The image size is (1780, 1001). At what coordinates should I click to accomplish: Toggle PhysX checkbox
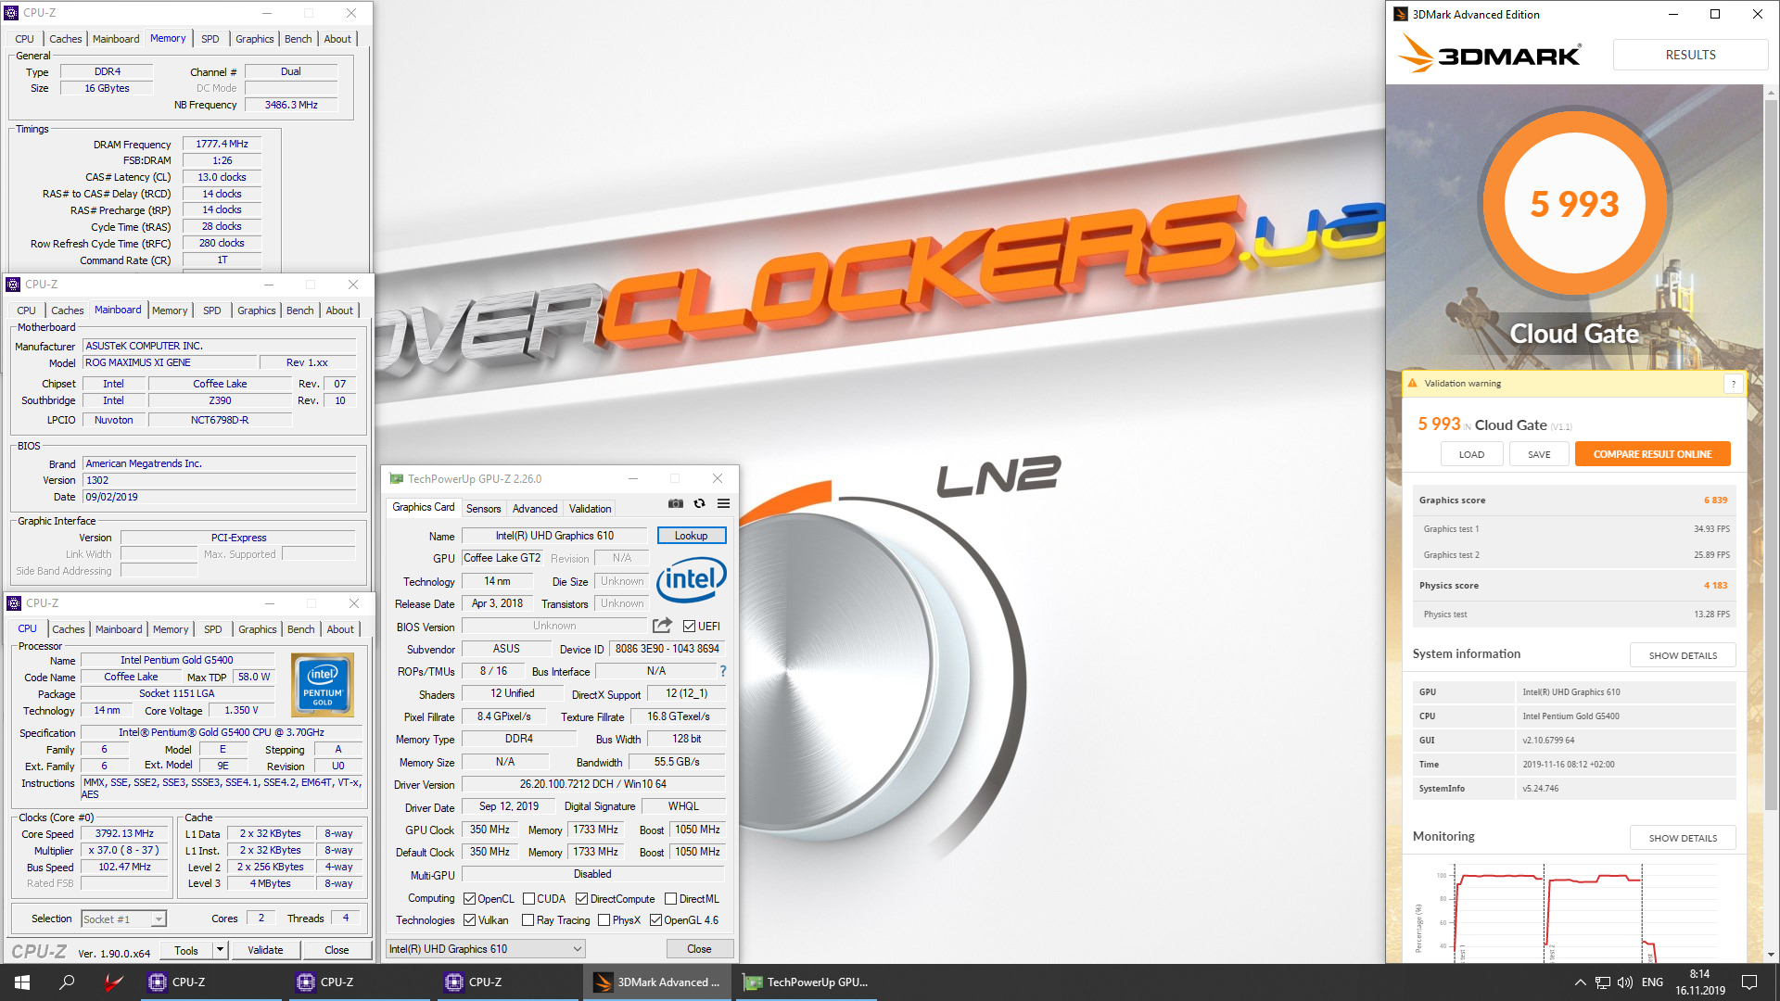click(604, 920)
